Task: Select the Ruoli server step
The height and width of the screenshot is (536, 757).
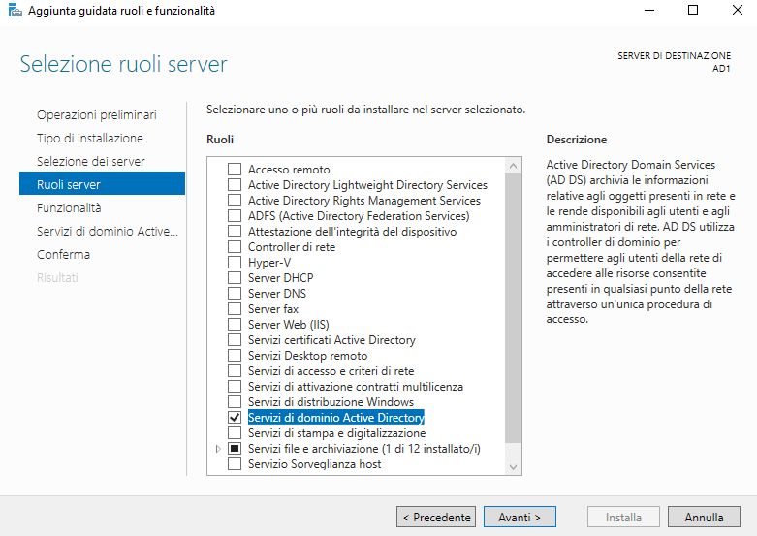Action: (102, 183)
